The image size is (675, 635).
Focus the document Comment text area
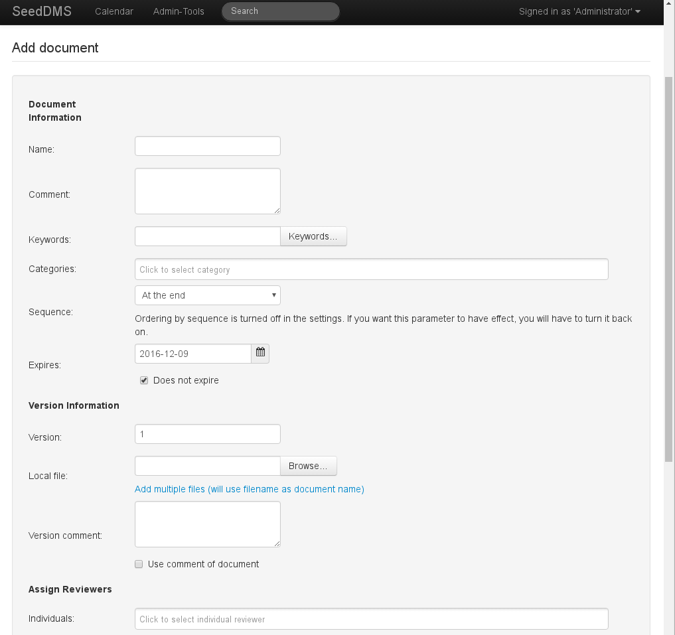point(207,191)
